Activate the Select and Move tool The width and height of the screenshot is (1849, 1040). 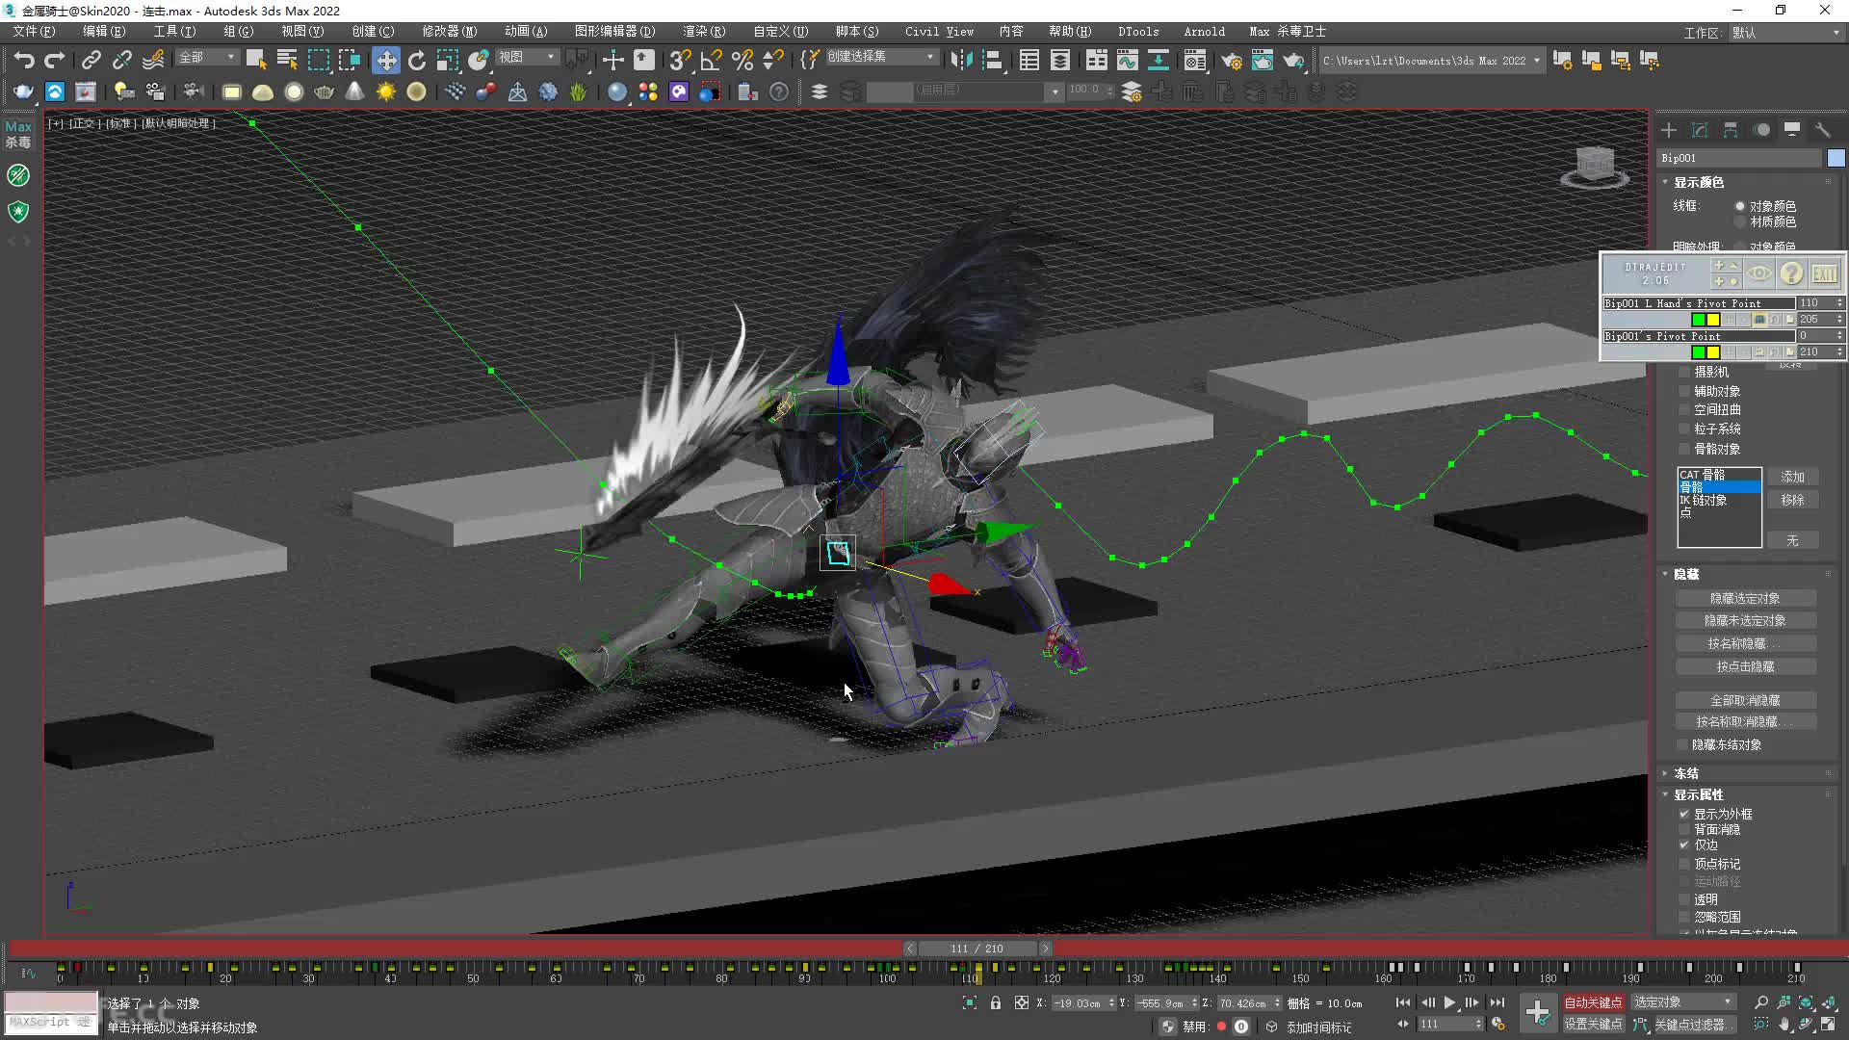386,60
